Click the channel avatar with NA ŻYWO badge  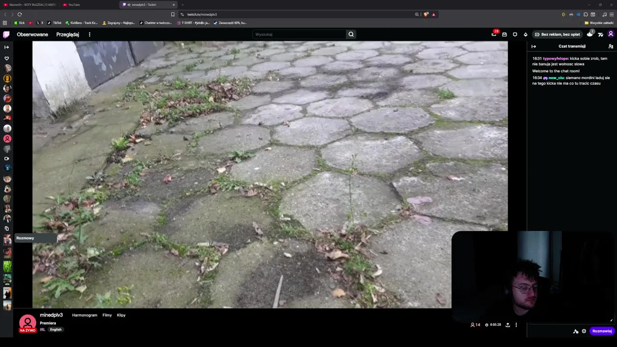tap(27, 323)
